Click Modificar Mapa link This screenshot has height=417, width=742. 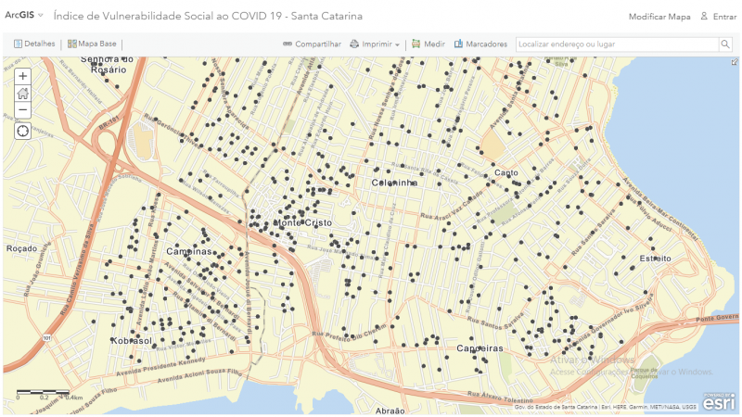[659, 17]
